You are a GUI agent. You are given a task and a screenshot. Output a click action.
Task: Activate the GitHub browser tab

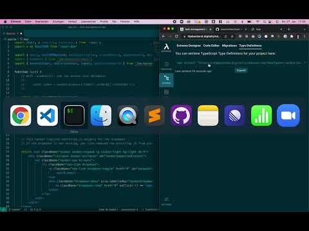tap(230, 29)
